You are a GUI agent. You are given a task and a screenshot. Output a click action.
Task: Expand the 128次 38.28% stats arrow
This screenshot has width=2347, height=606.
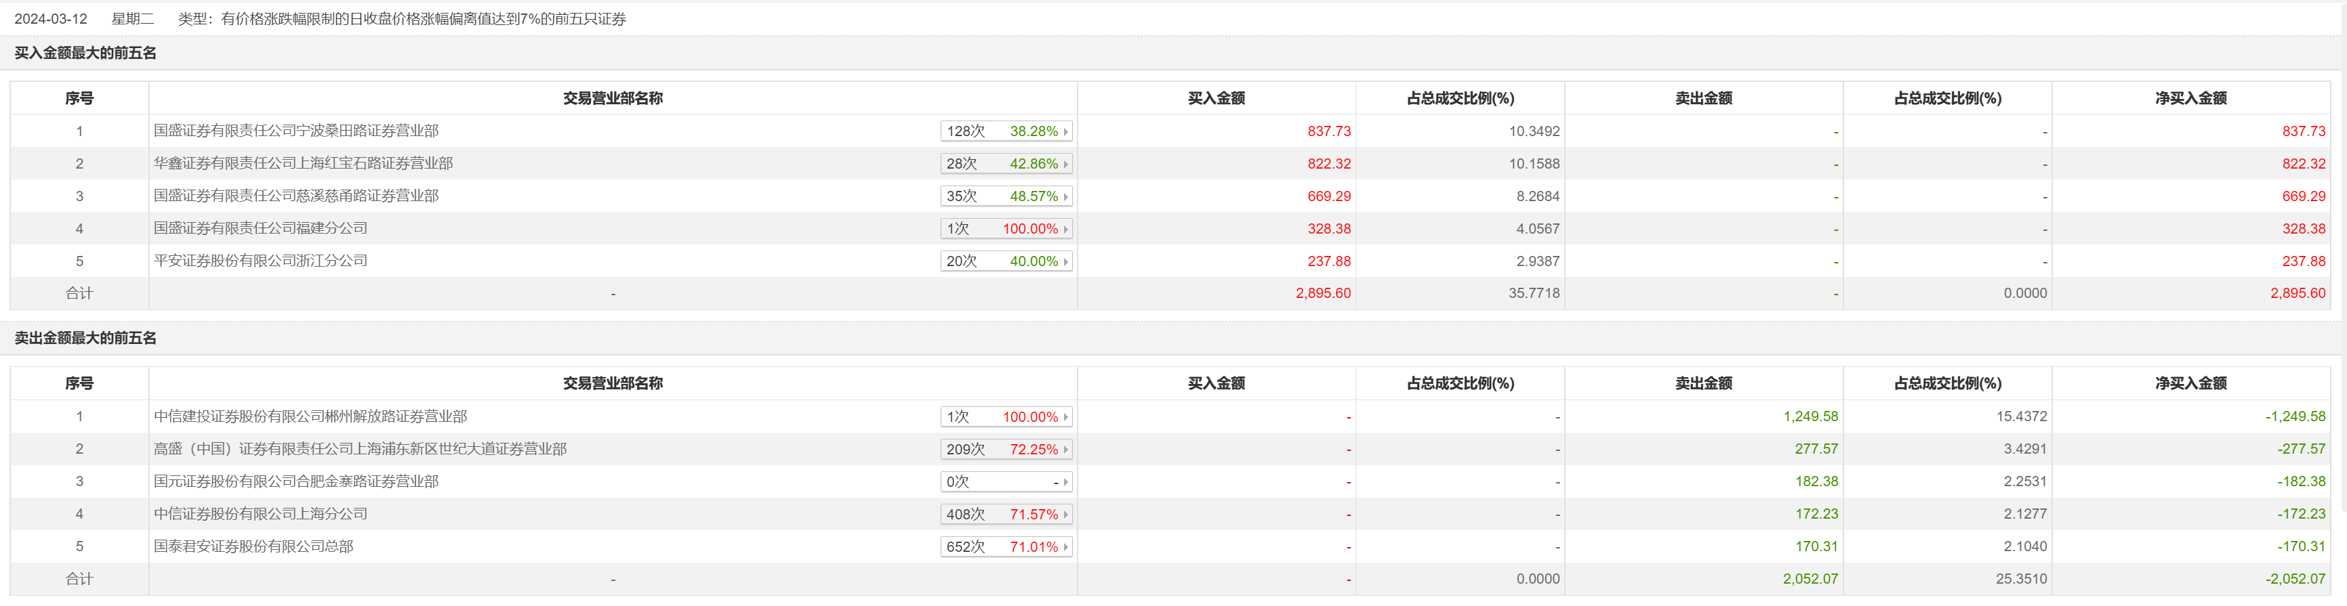pyautogui.click(x=1065, y=132)
